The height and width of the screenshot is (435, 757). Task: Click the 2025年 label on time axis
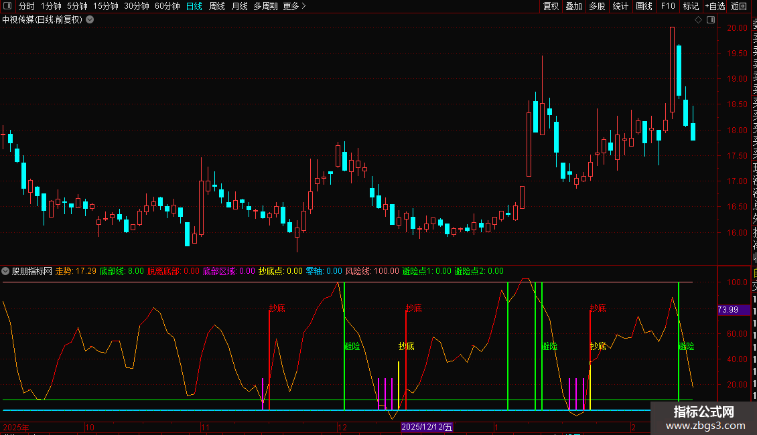[x=16, y=427]
